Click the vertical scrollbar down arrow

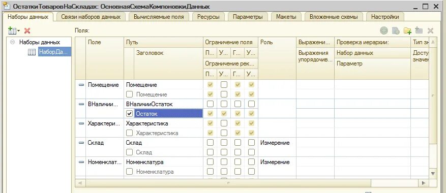point(433,173)
